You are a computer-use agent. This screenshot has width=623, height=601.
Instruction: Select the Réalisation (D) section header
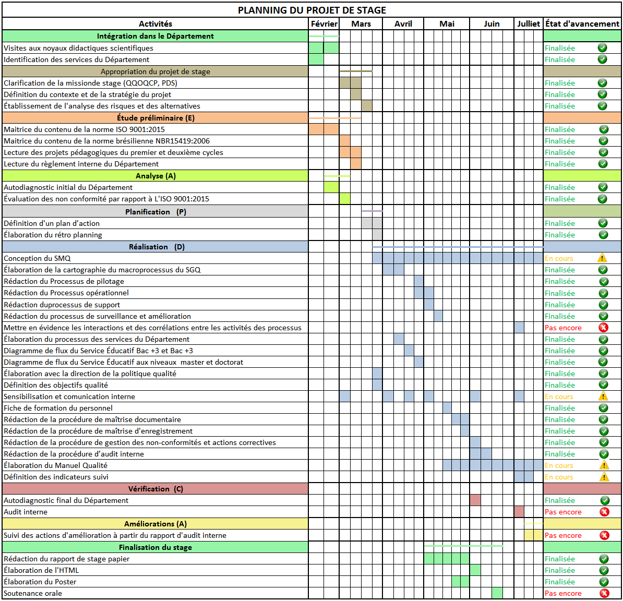pyautogui.click(x=156, y=247)
